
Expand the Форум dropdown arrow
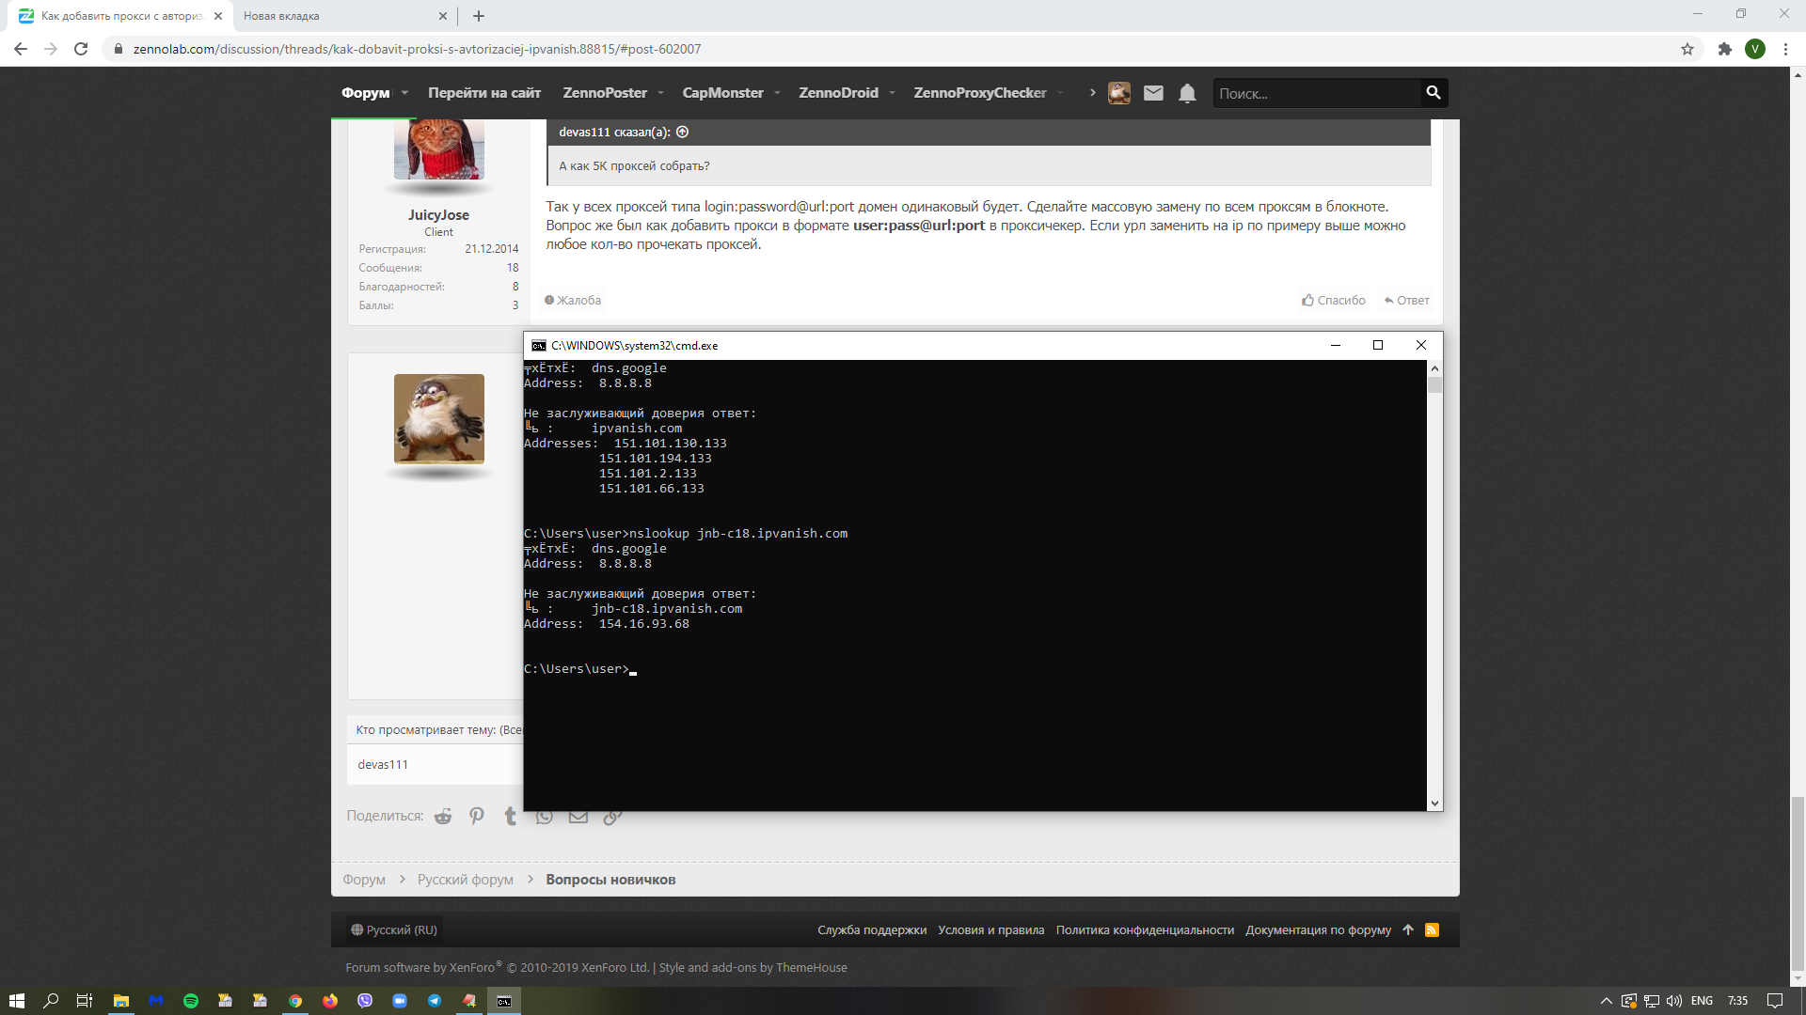[404, 93]
